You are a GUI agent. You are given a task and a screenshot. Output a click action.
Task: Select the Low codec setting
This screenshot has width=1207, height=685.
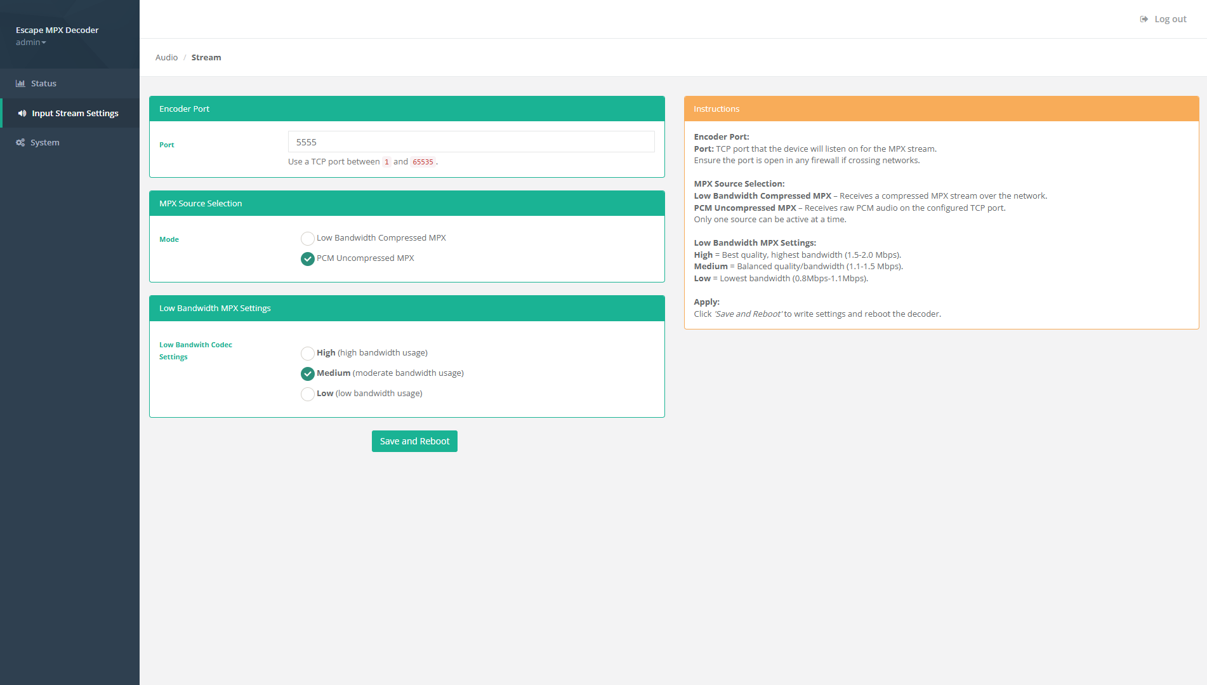coord(308,394)
